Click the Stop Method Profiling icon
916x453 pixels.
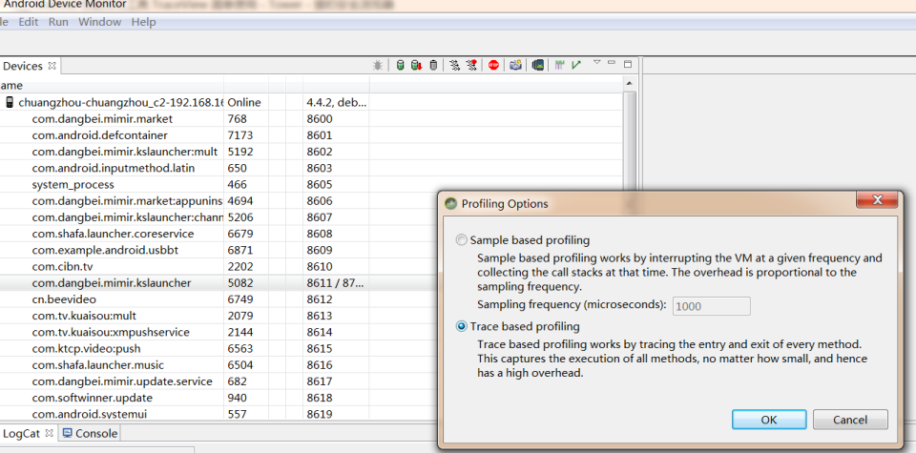click(471, 66)
